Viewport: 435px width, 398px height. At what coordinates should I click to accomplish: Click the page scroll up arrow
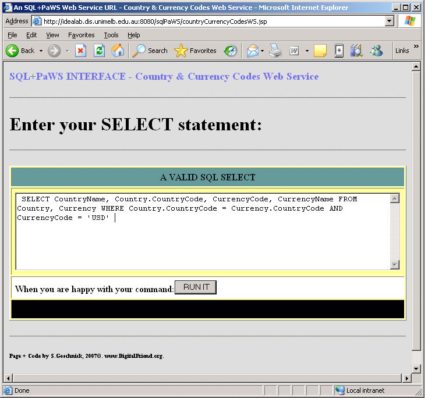[416, 66]
